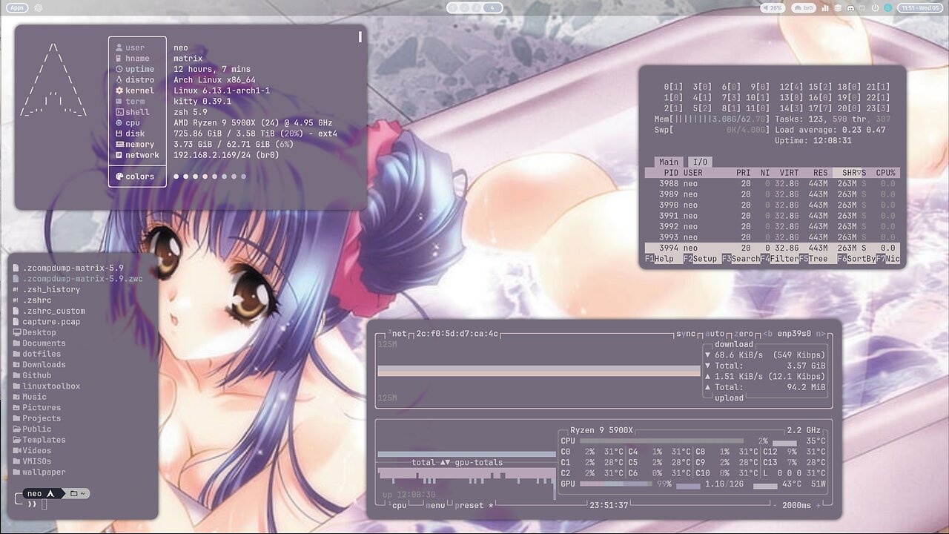Click F3 Search in htop footer
Viewport: 949px width, 534px height.
pyautogui.click(x=741, y=259)
